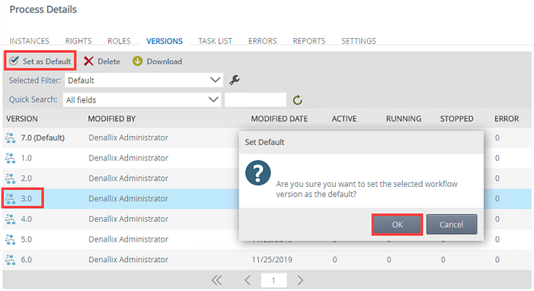
Task: Switch to the INSTANCES tab
Action: click(x=29, y=41)
